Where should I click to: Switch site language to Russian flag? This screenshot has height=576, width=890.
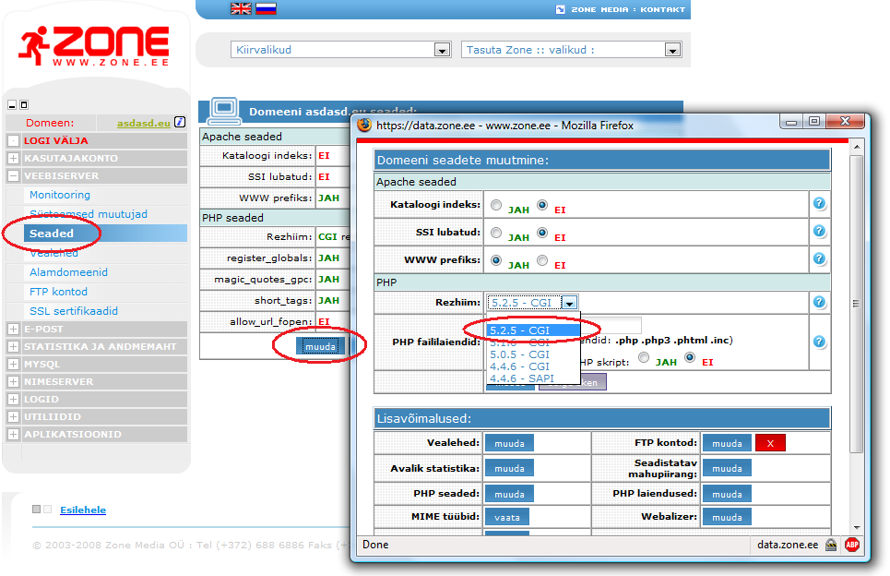[x=266, y=8]
